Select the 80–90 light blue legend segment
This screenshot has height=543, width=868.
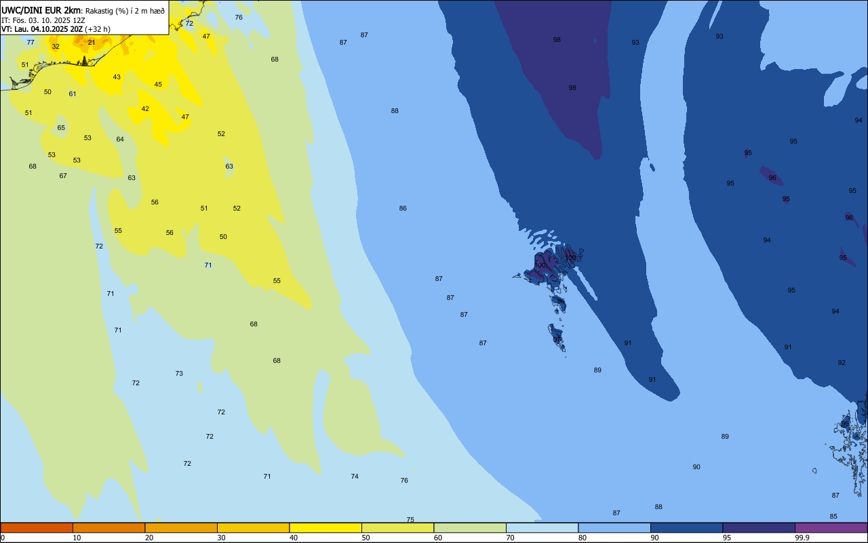614,527
